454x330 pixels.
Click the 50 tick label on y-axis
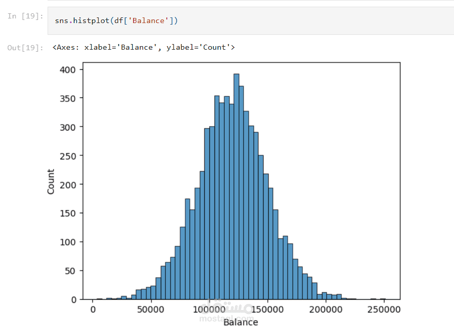click(x=70, y=271)
